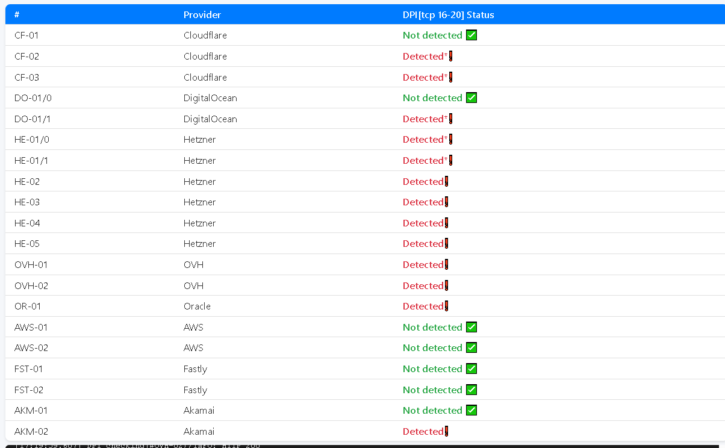
Task: Select the HE-01/1 row identifier
Action: click(x=31, y=161)
